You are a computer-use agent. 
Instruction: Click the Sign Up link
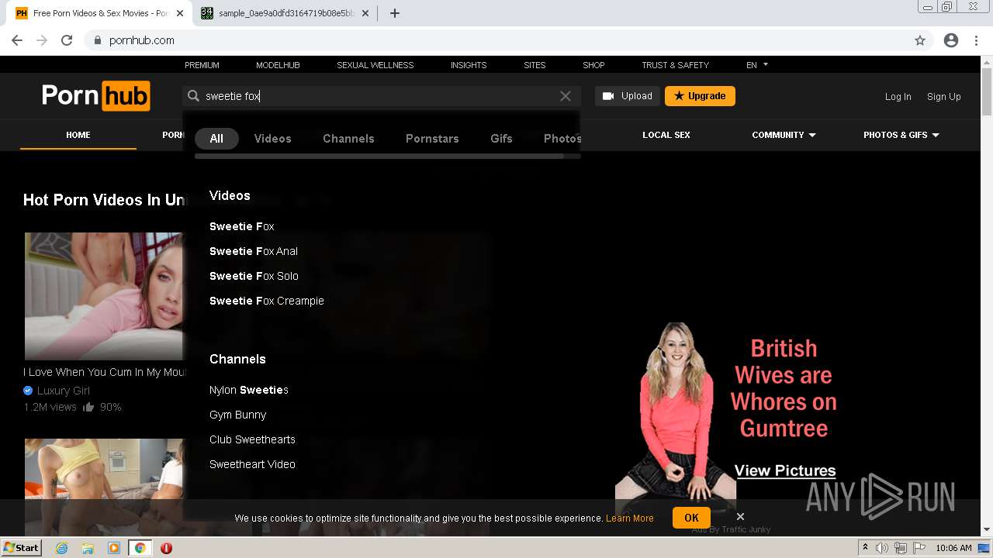coord(944,97)
